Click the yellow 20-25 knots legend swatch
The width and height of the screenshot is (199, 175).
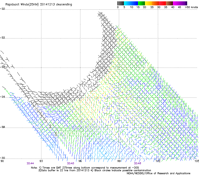coord(148,3)
